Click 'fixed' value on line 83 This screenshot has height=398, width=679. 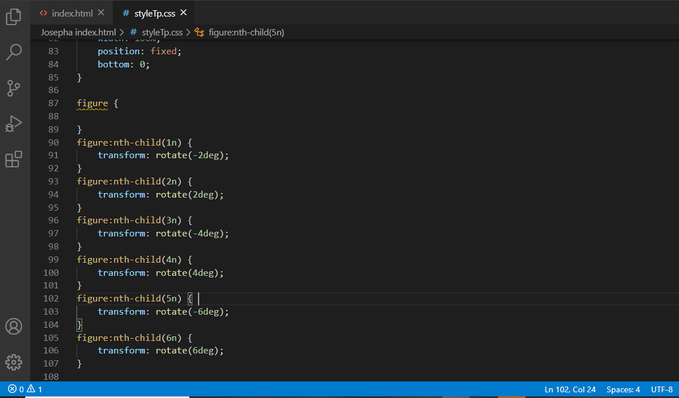tap(163, 51)
